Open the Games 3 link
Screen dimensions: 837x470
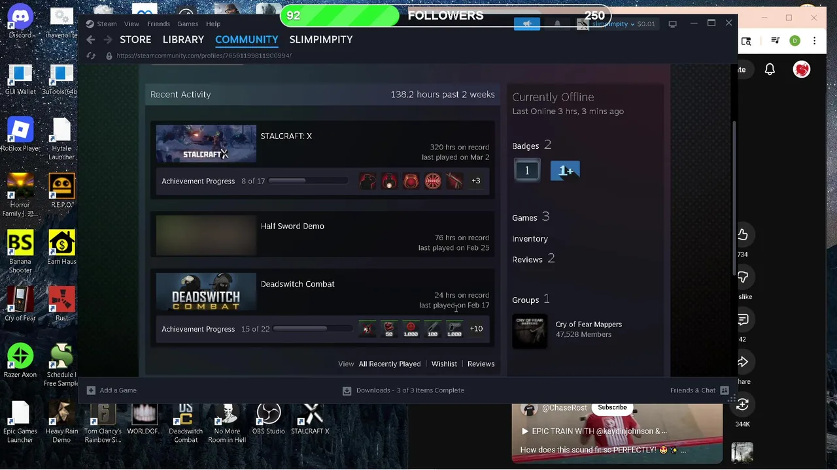pyautogui.click(x=531, y=217)
